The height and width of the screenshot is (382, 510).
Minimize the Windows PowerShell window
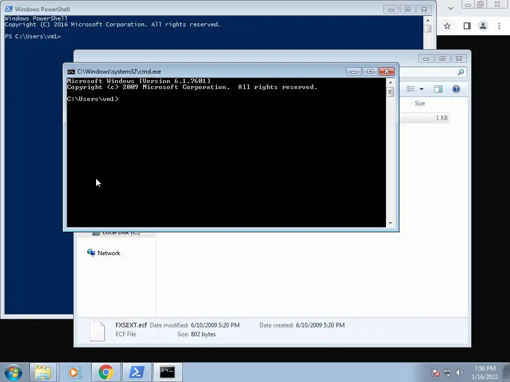click(391, 9)
